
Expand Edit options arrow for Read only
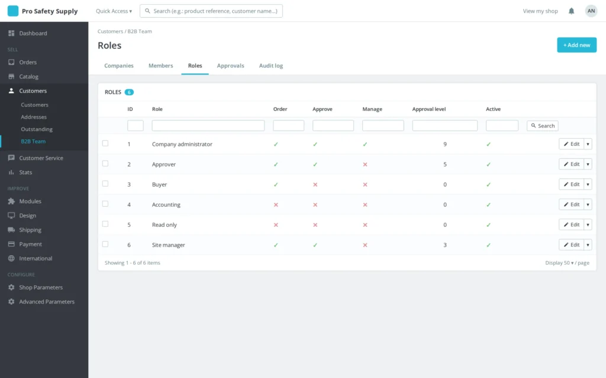click(x=588, y=224)
